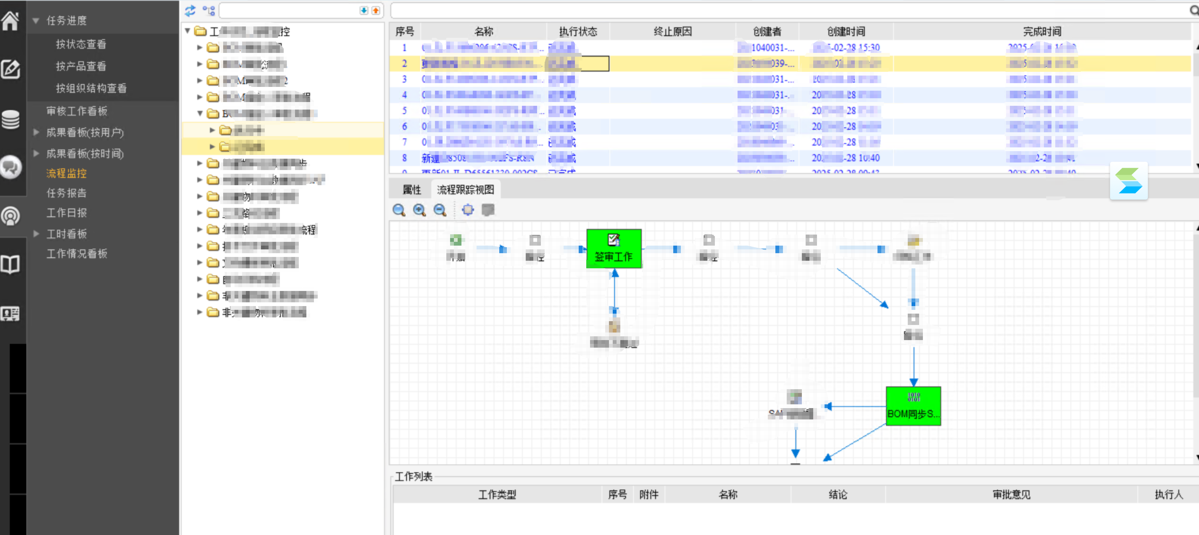Collapse the 任务进度 menu group
The height and width of the screenshot is (535, 1199).
35,20
